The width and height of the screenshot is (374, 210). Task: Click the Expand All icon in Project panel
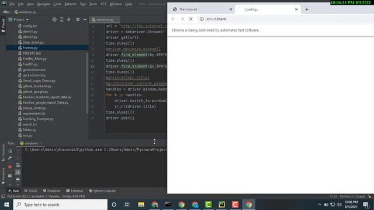click(61, 19)
